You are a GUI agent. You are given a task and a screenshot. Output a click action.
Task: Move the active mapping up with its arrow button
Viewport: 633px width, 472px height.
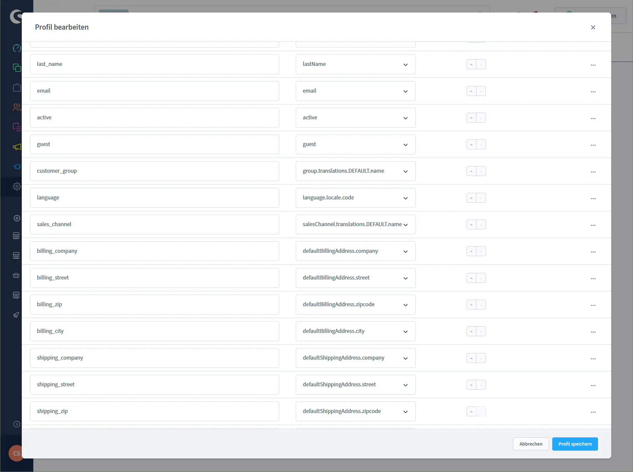[x=471, y=118]
